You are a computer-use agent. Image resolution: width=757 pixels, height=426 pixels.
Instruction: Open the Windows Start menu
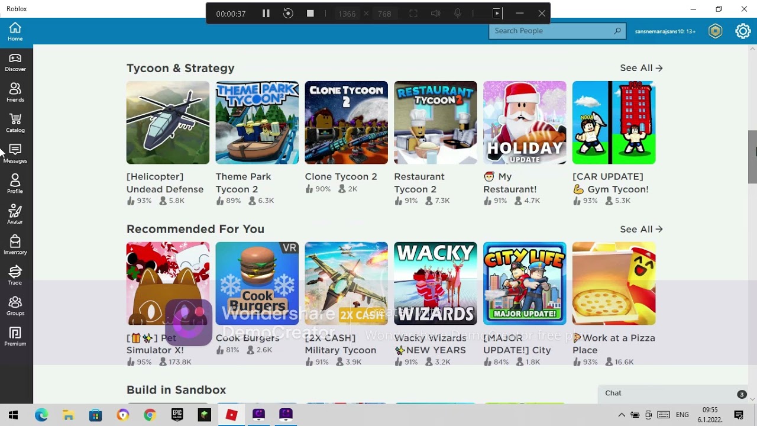pyautogui.click(x=14, y=415)
